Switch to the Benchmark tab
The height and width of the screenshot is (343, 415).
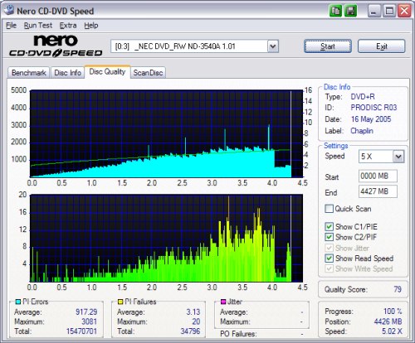[x=29, y=73]
